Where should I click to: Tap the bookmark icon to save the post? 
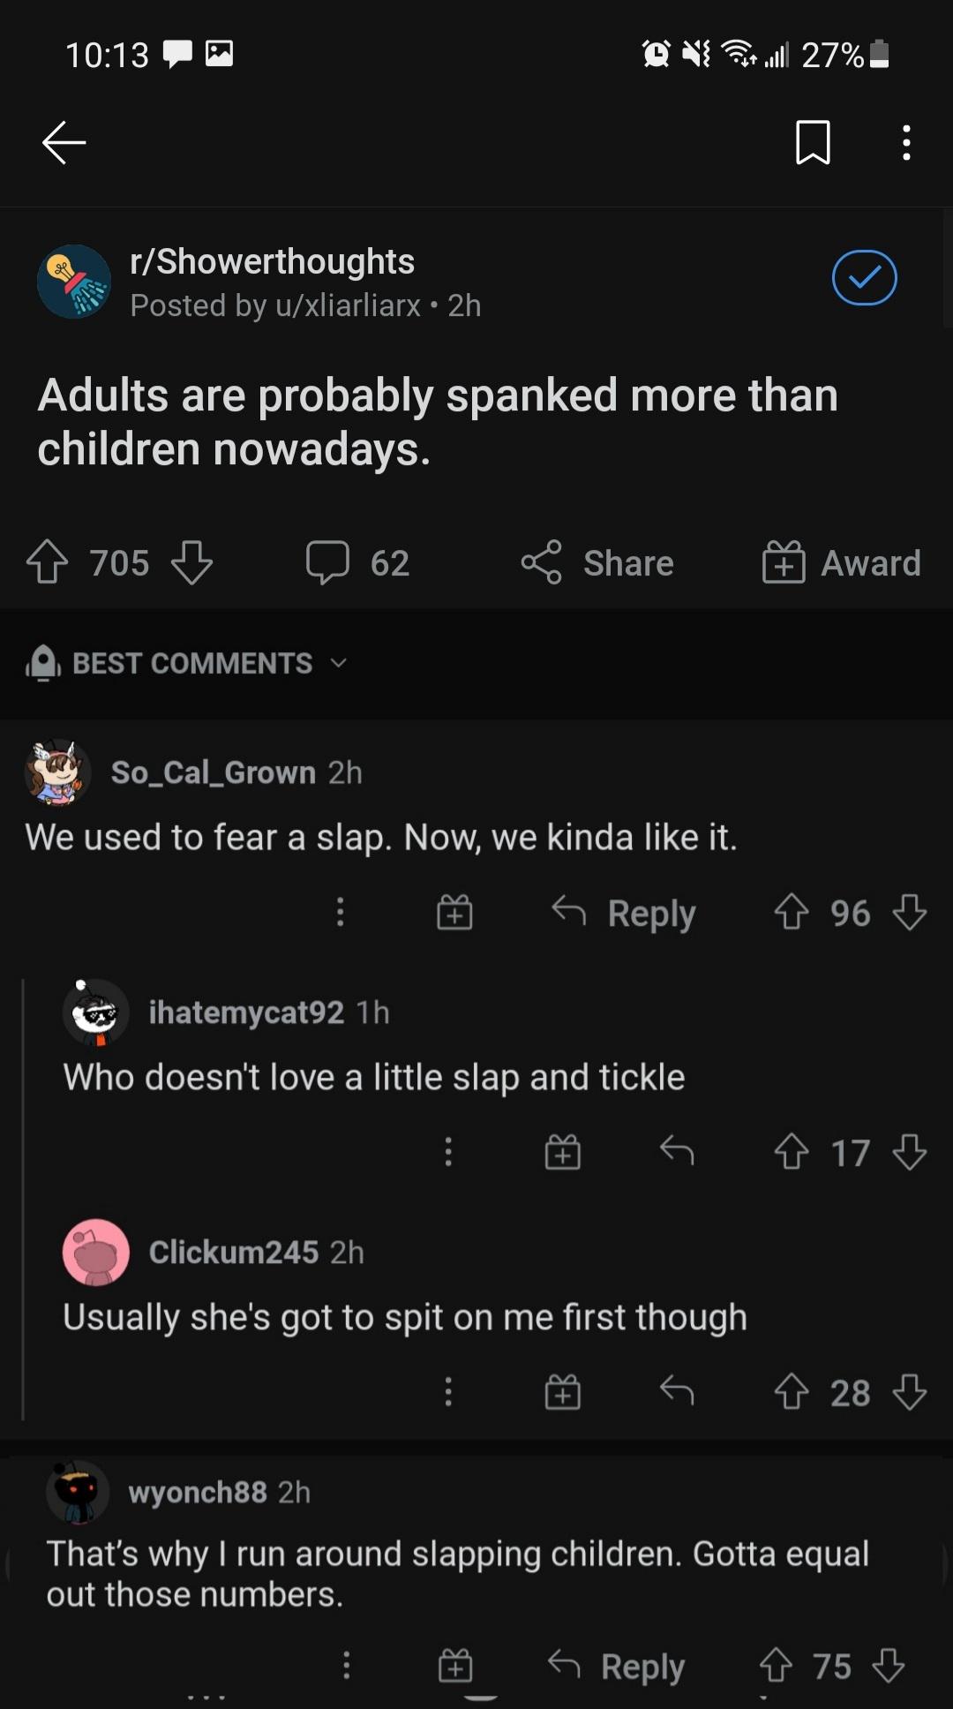point(814,143)
